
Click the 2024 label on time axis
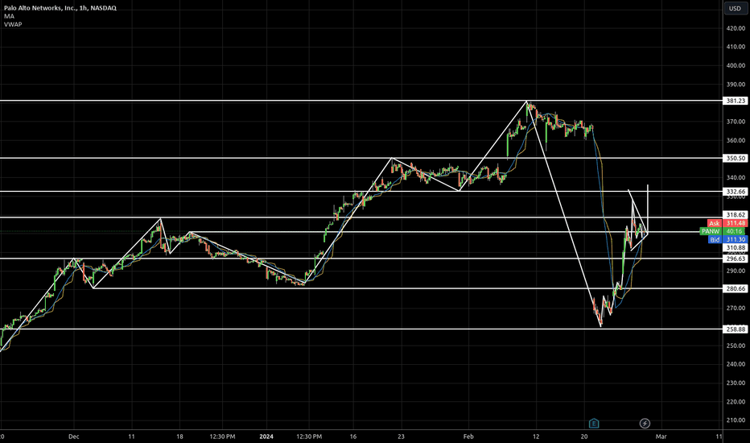[x=266, y=437]
